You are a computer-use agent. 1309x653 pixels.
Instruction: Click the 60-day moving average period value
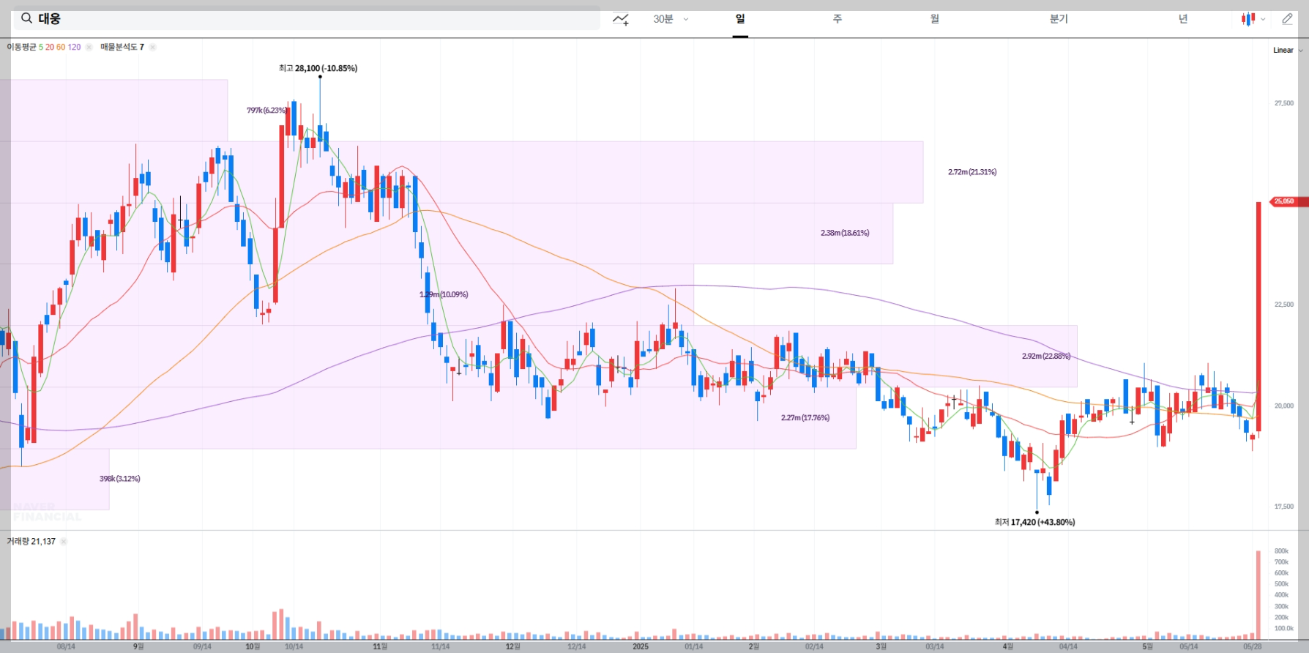[61, 47]
